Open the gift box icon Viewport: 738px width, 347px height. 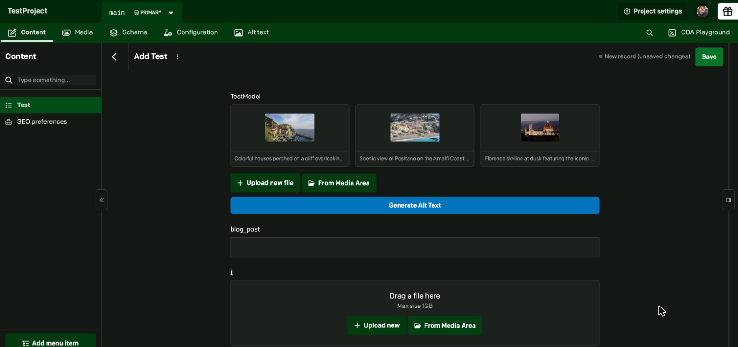(x=728, y=11)
